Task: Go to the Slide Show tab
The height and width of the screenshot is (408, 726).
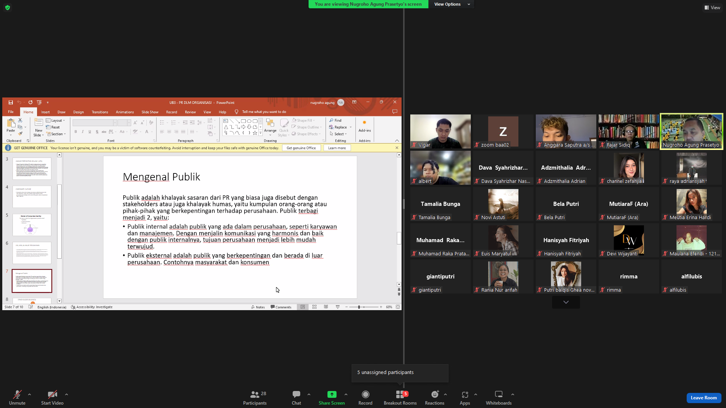Action: [150, 112]
